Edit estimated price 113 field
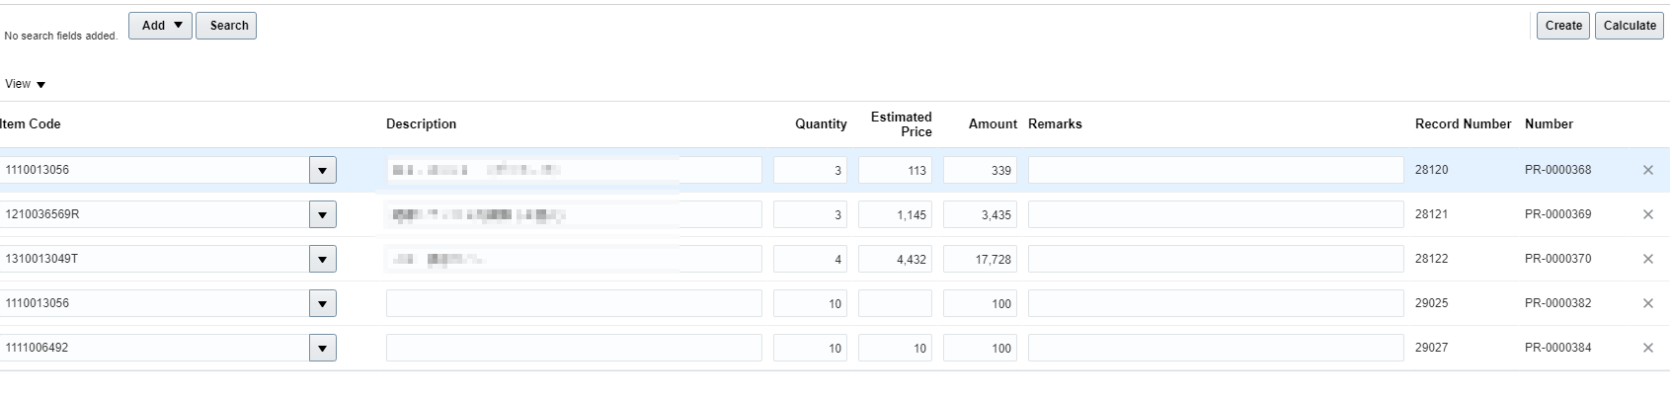1672x402 pixels. 895,170
